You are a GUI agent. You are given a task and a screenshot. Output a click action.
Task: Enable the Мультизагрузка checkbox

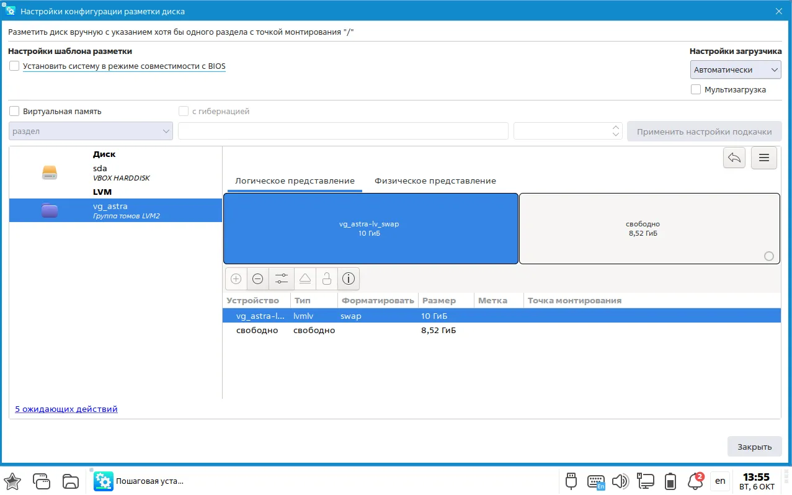point(696,89)
